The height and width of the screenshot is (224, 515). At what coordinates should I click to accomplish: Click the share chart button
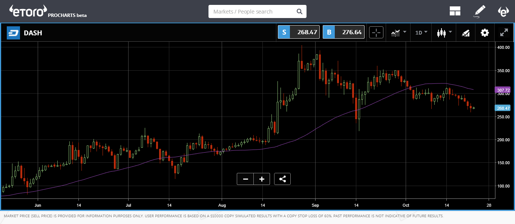coord(282,179)
